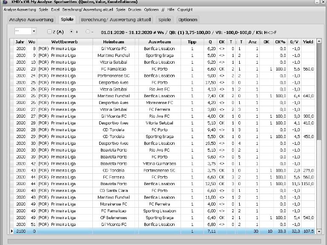Screen dimensions: 327x245
Task: Click the current row indicator arrow
Action: [12, 231]
